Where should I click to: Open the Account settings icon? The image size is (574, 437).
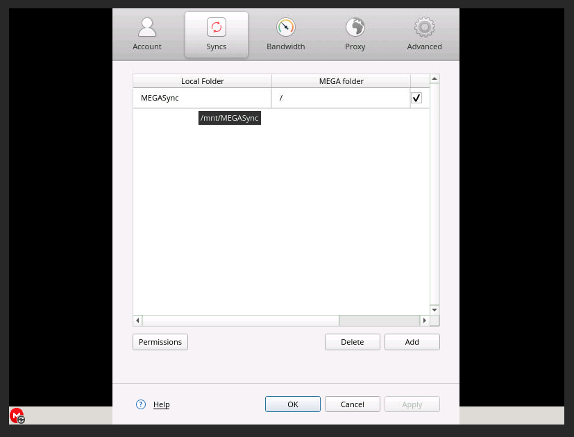(x=146, y=28)
